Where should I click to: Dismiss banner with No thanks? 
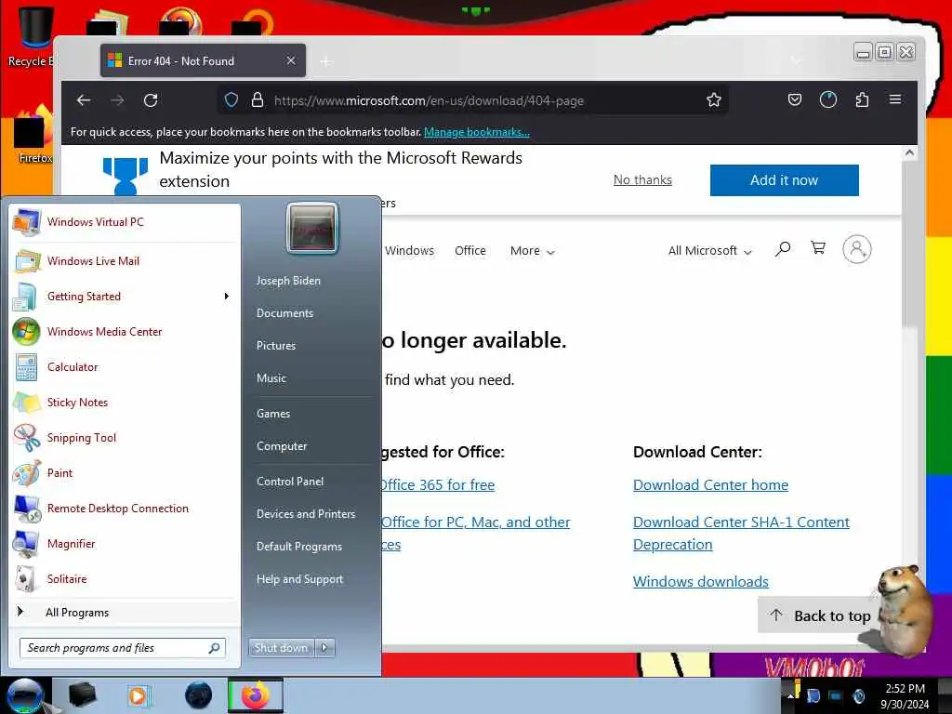click(642, 179)
